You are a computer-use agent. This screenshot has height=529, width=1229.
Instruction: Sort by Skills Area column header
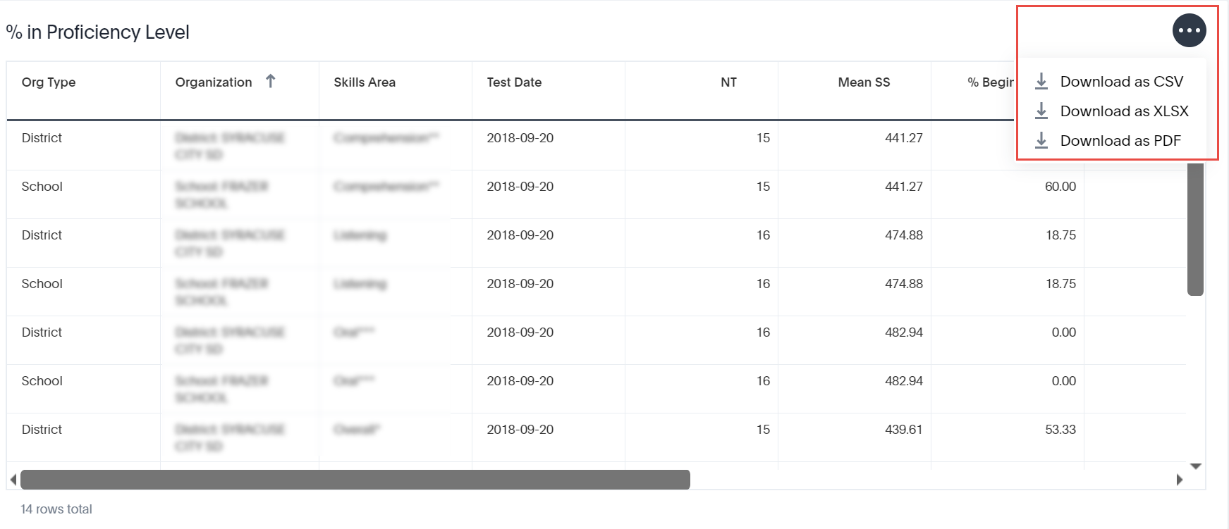click(x=365, y=82)
